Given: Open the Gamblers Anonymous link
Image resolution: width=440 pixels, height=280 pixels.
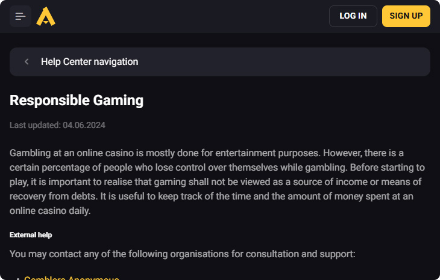Looking at the screenshot, I should (71, 278).
